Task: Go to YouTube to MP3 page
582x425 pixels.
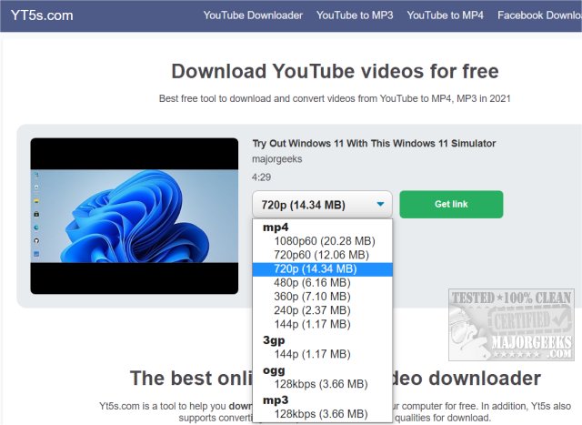Action: 355,15
